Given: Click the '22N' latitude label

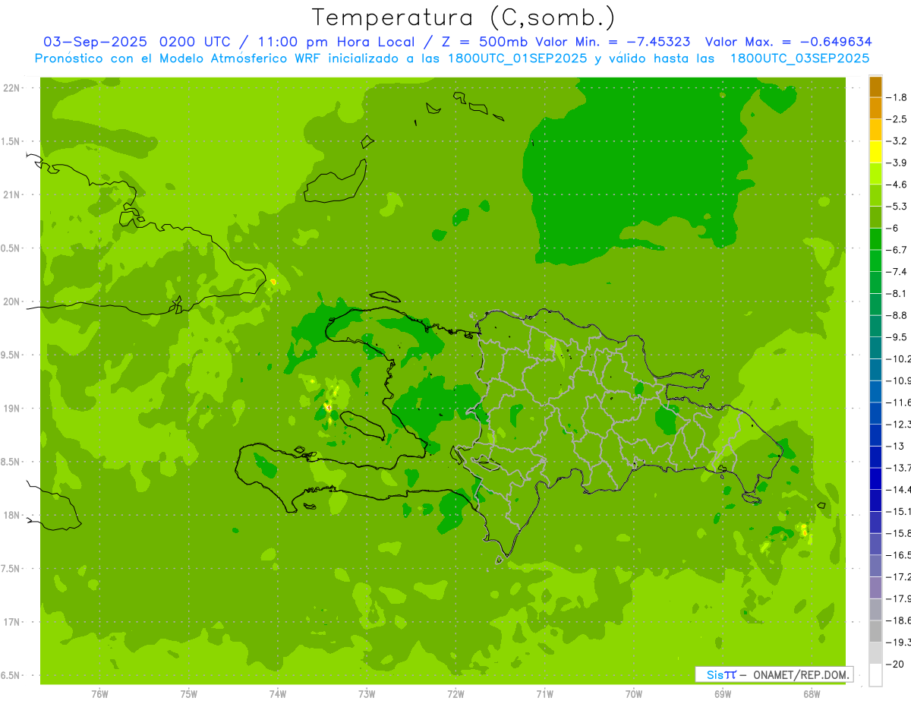Looking at the screenshot, I should (12, 88).
